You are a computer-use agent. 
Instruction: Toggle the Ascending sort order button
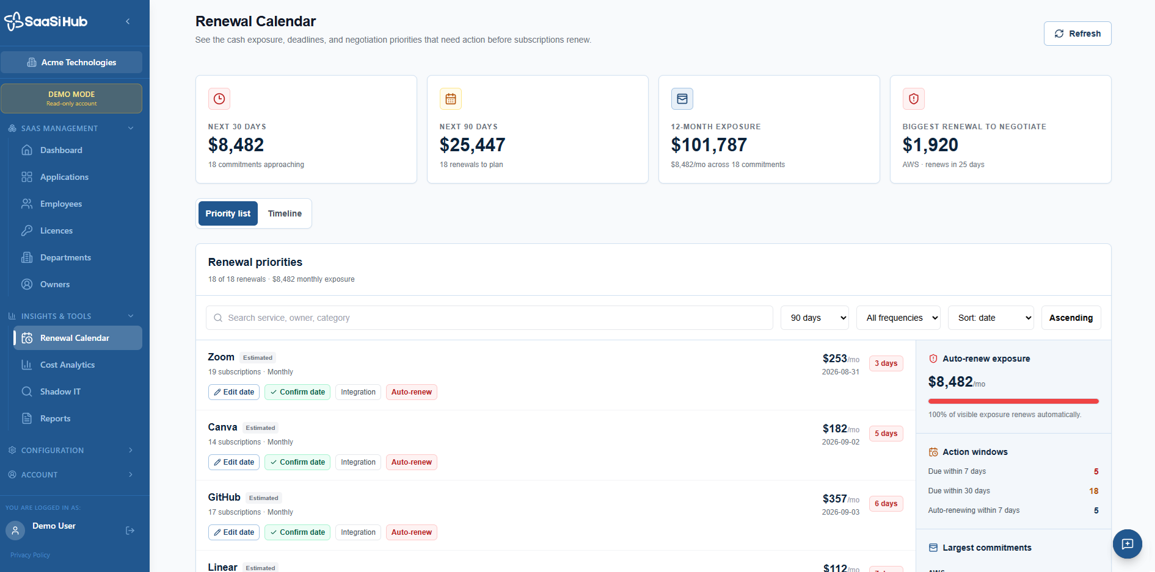coord(1071,318)
